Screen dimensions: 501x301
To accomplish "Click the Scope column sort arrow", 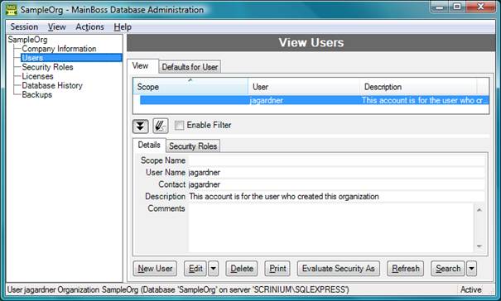I will click(x=190, y=80).
